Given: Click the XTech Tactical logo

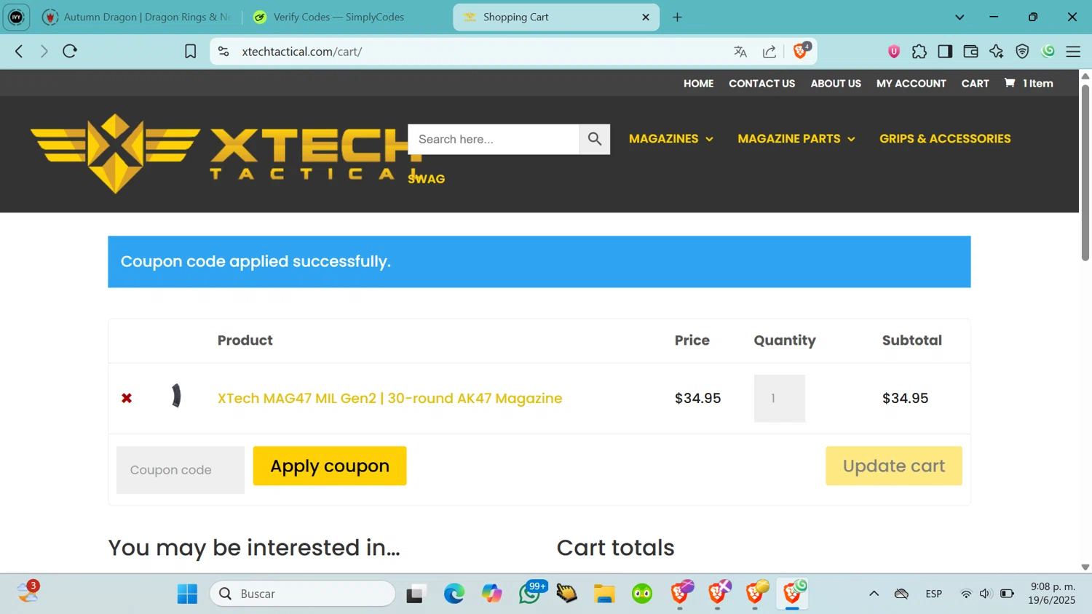Looking at the screenshot, I should point(226,153).
